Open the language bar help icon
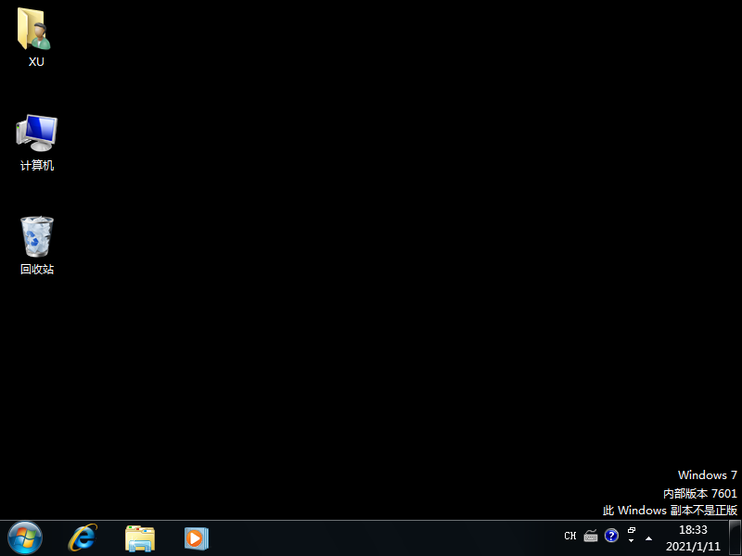Screen dimensions: 742x556 pos(611,536)
